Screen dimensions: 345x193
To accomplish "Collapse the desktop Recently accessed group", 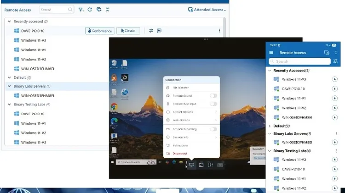I will (x=9, y=21).
